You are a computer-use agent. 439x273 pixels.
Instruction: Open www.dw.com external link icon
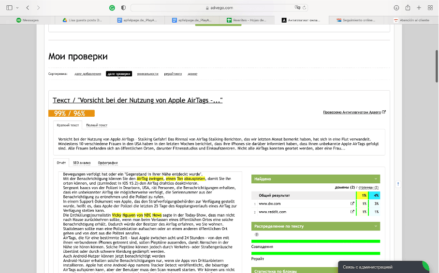[352, 204]
